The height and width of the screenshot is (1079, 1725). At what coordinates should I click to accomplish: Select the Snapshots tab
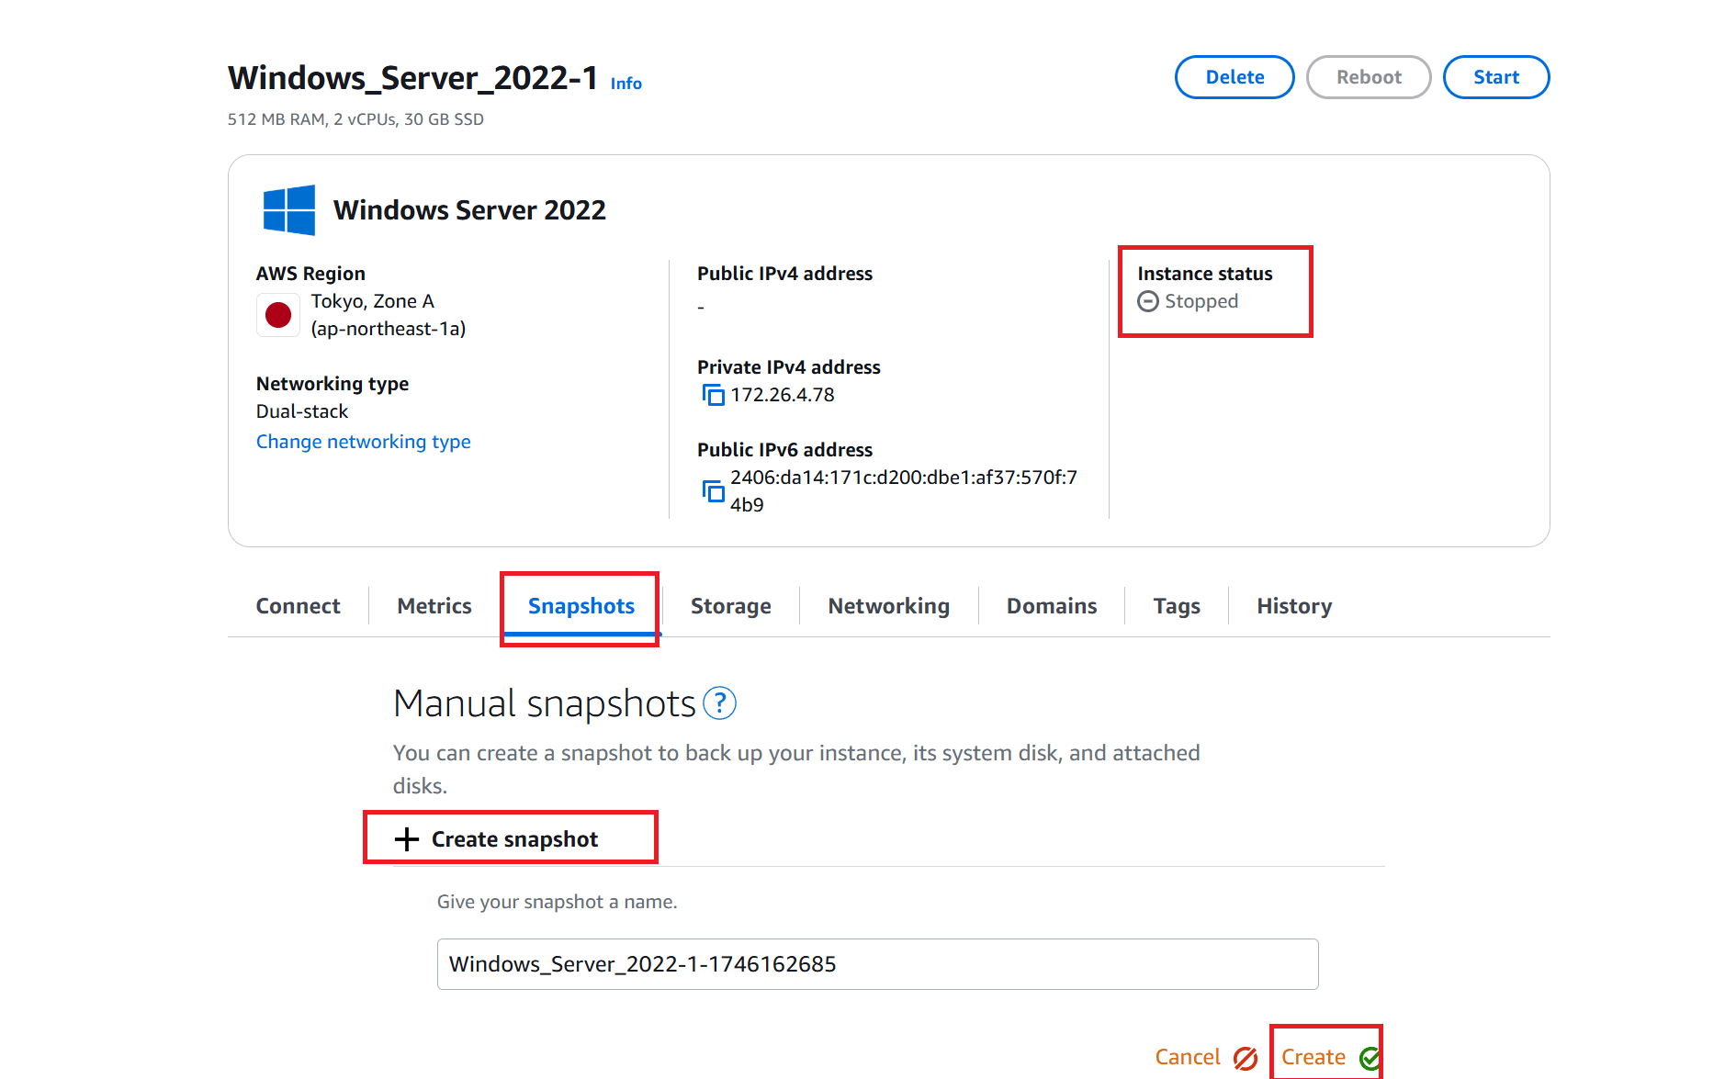[581, 606]
